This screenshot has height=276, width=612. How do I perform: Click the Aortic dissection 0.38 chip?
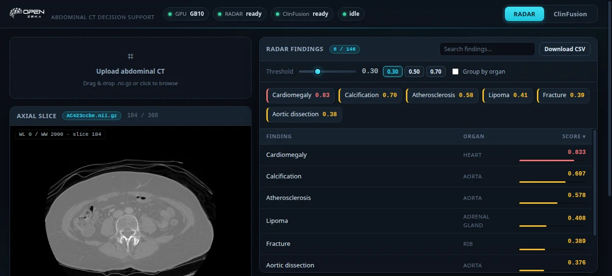pos(304,114)
